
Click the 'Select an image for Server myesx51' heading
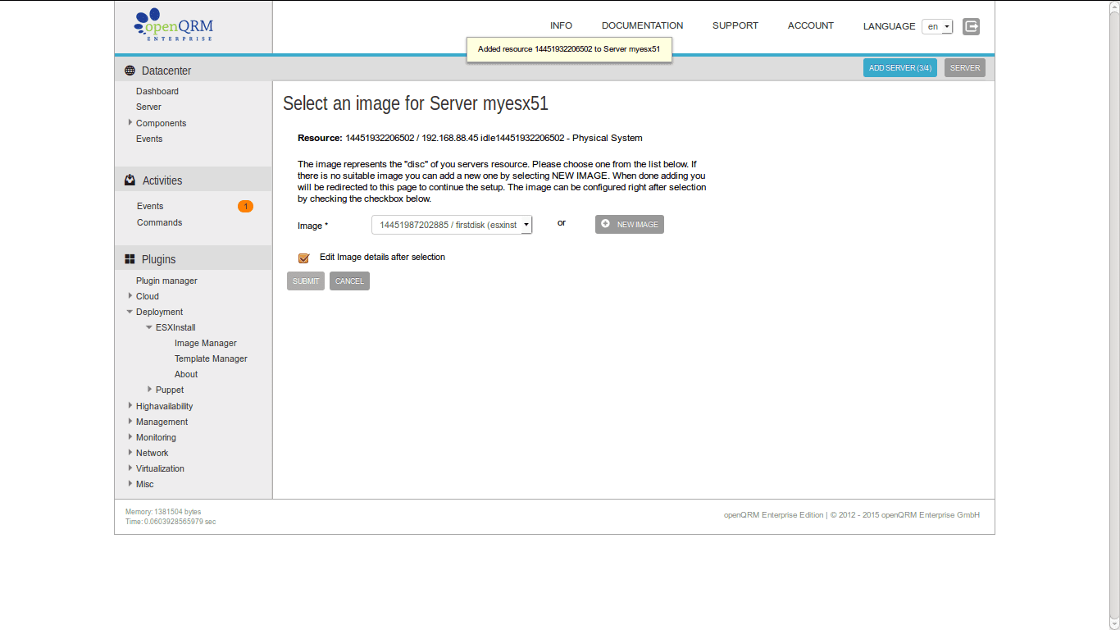coord(416,103)
